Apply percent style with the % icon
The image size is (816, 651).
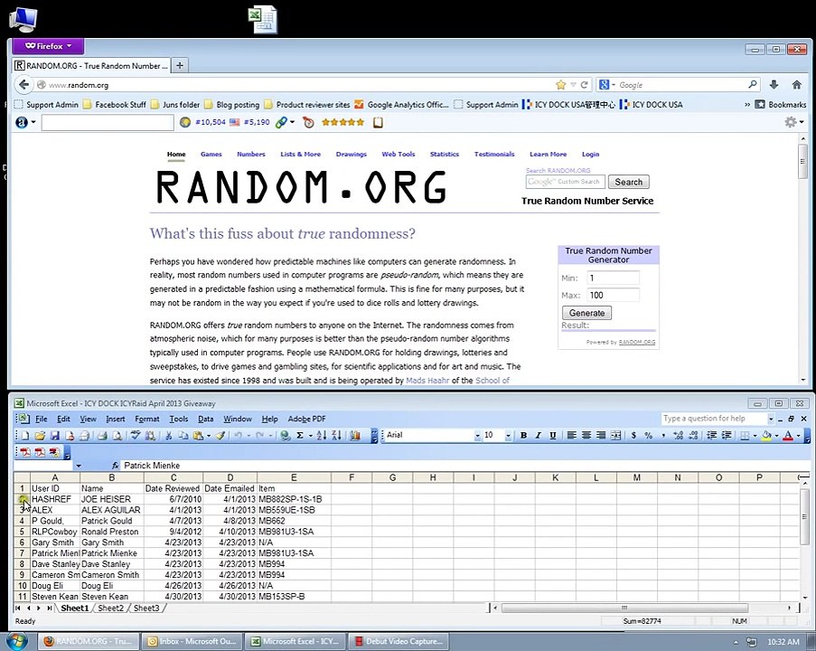(649, 436)
